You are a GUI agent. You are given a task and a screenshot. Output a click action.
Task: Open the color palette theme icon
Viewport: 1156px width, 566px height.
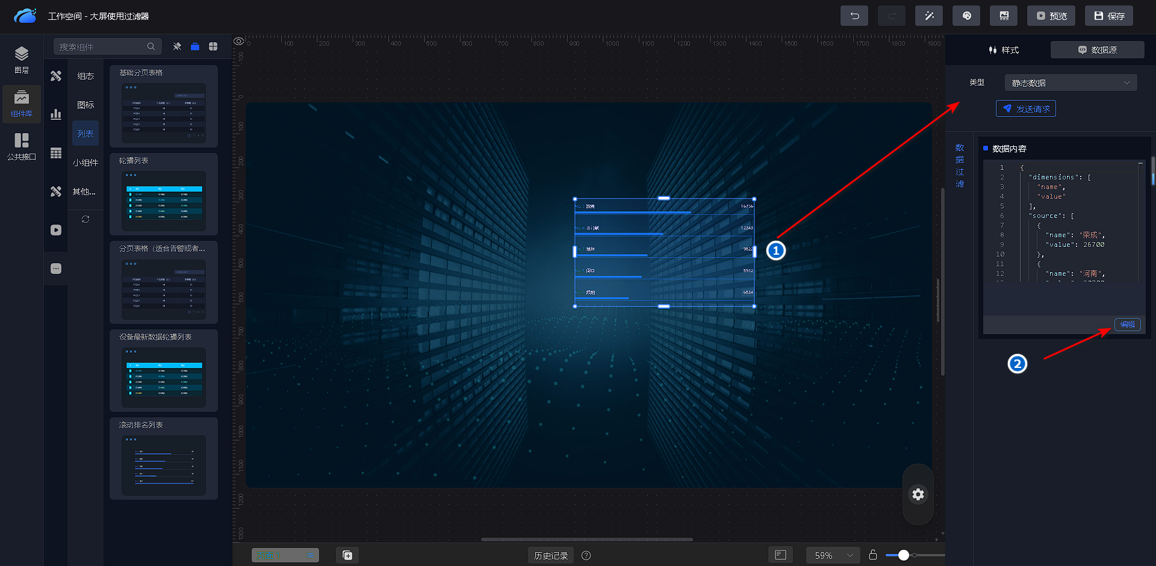tap(966, 16)
